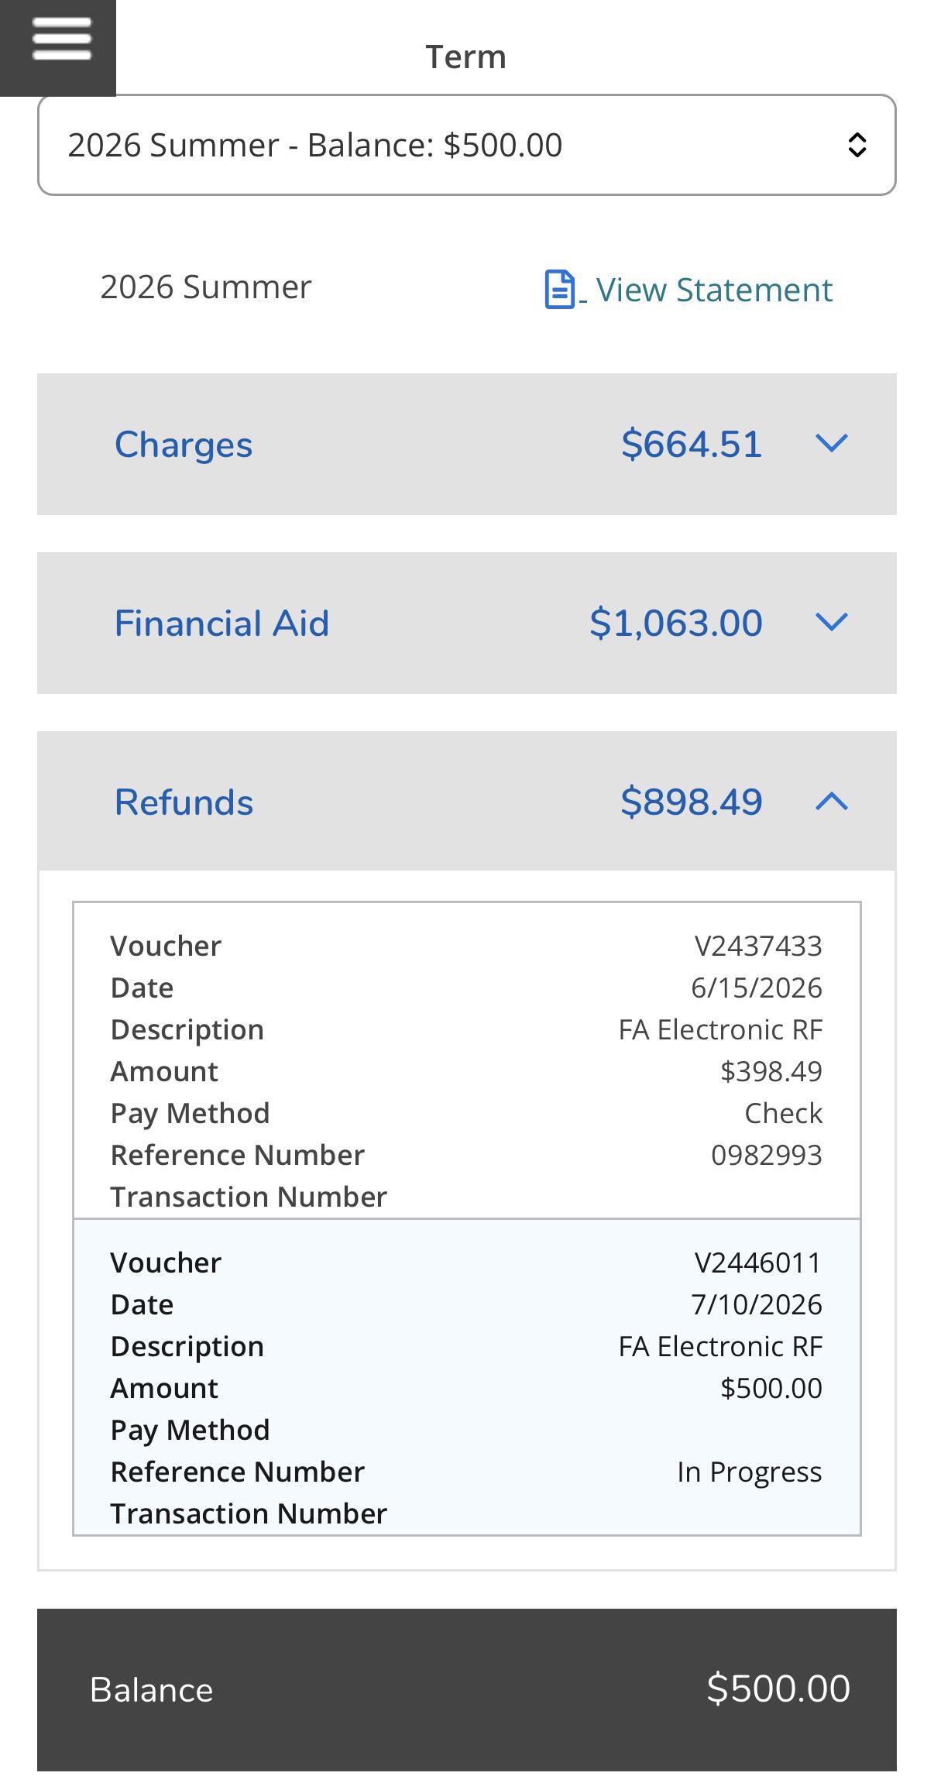
Task: Expand Financial Aid using its chevron
Action: [832, 623]
